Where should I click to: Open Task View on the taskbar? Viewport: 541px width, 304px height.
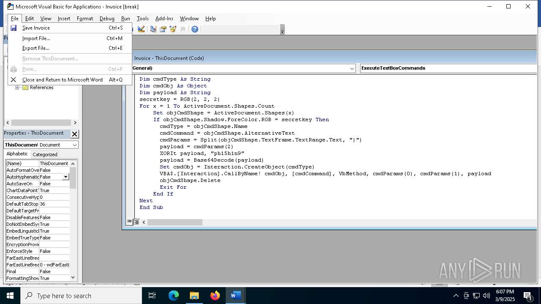(152, 296)
